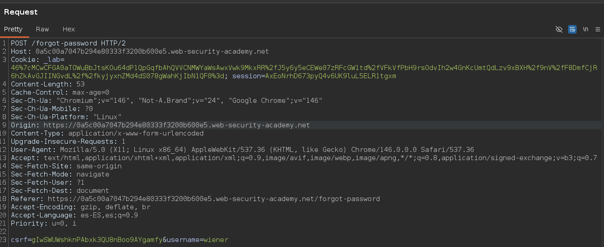Click the username value wiener
Viewport: 604px width, 247px height.
[x=216, y=239]
